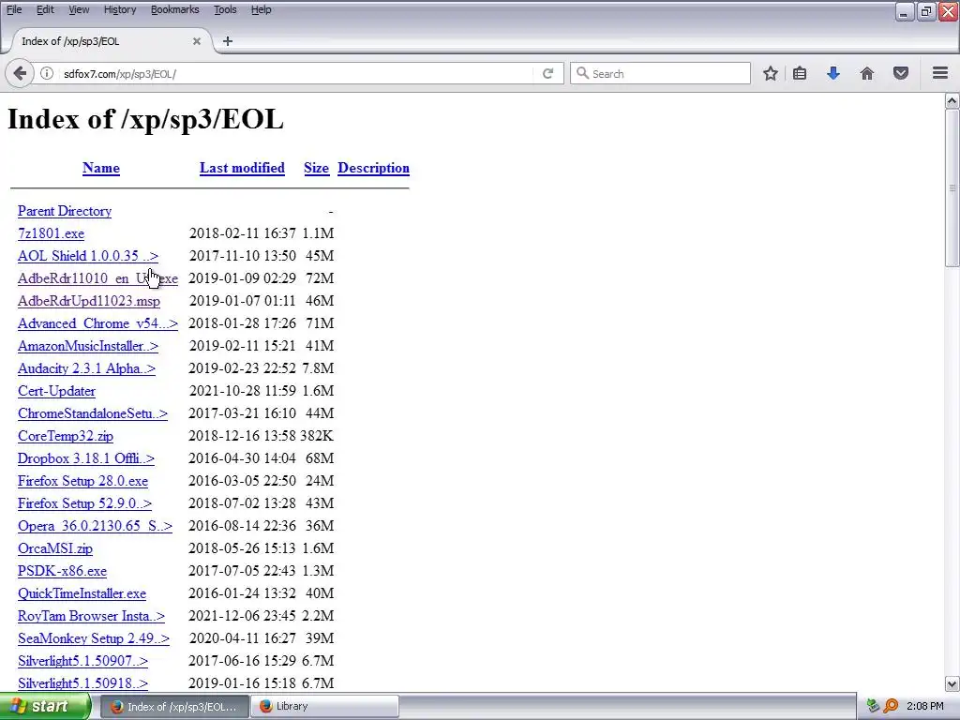Download the AmazonMusicInstaller file
The width and height of the screenshot is (960, 720).
[87, 346]
